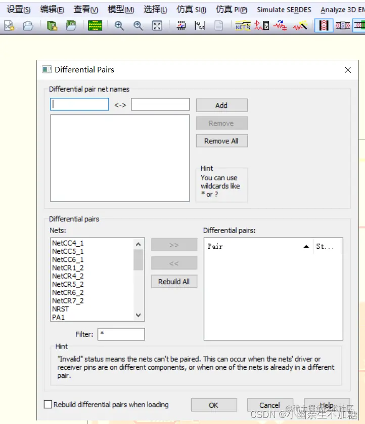Open the 选择(L) menu

pyautogui.click(x=155, y=10)
